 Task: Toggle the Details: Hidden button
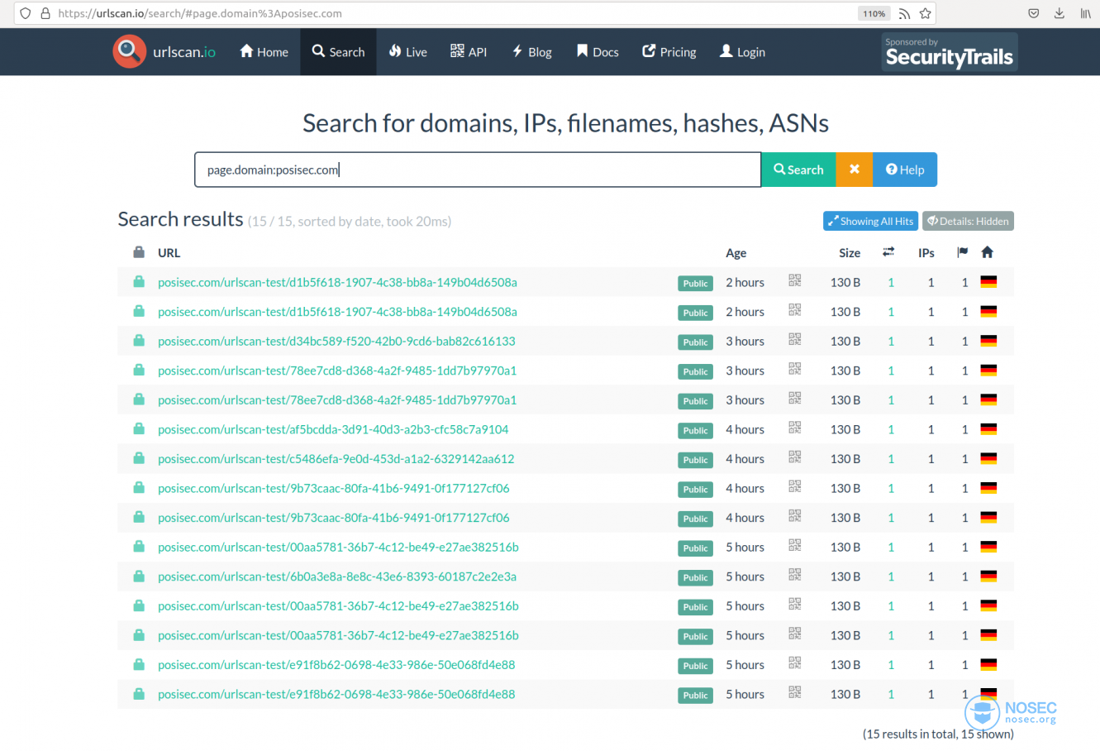[x=968, y=221]
